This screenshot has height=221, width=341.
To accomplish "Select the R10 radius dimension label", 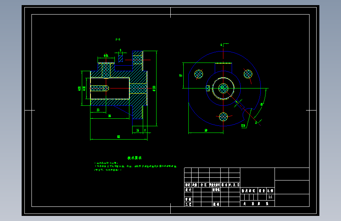I will point(243,126).
